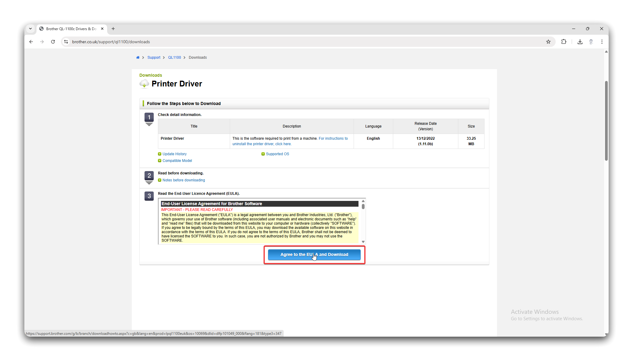Reload the page
The width and height of the screenshot is (633, 361).
[x=53, y=42]
